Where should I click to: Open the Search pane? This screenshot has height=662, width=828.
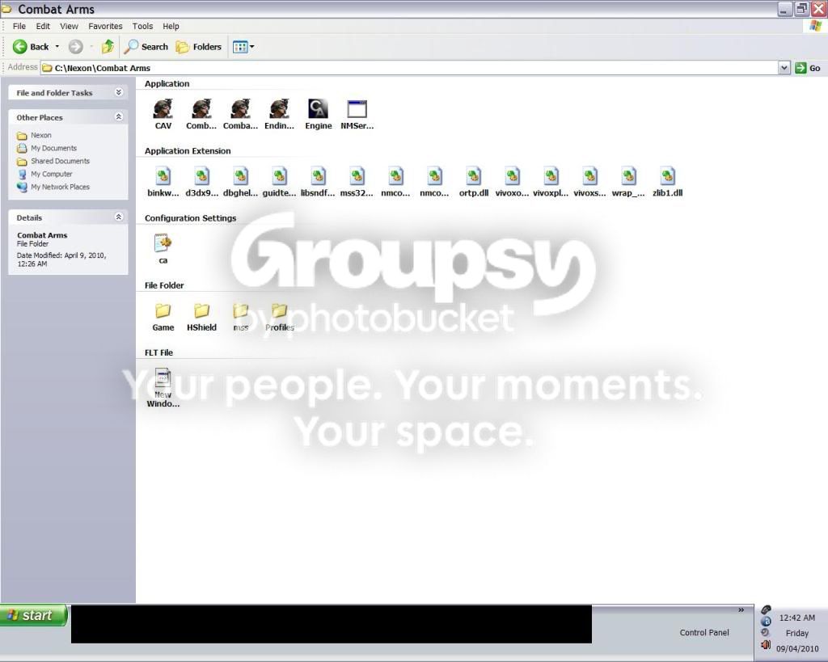click(146, 46)
